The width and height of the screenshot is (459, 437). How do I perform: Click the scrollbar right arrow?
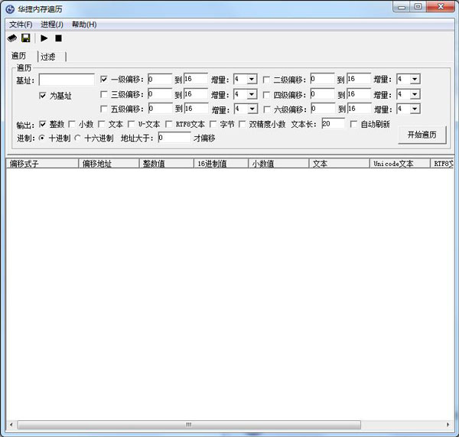point(448,425)
